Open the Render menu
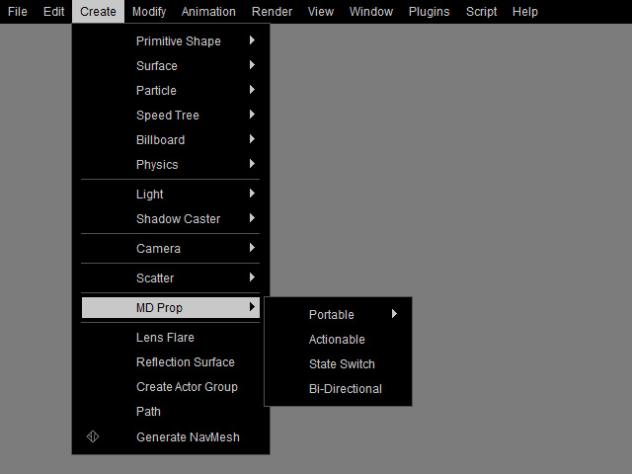This screenshot has width=632, height=474. [272, 11]
